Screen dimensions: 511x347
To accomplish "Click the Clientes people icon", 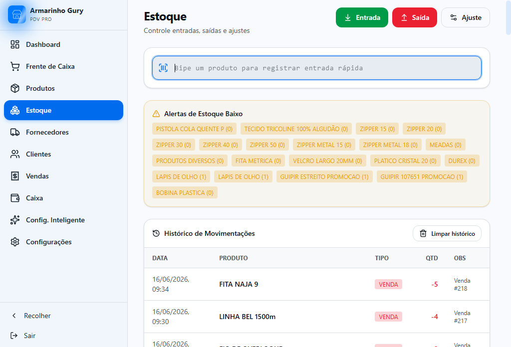I will point(15,154).
